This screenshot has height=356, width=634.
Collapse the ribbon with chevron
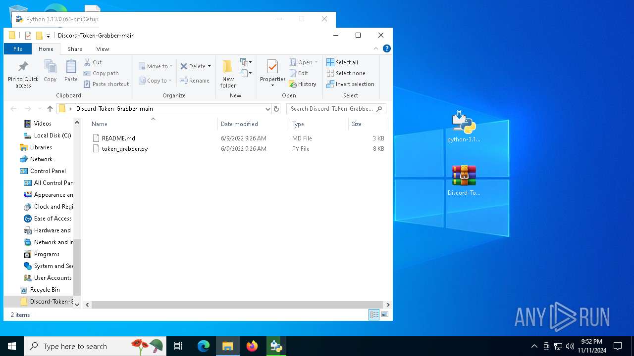pyautogui.click(x=376, y=48)
